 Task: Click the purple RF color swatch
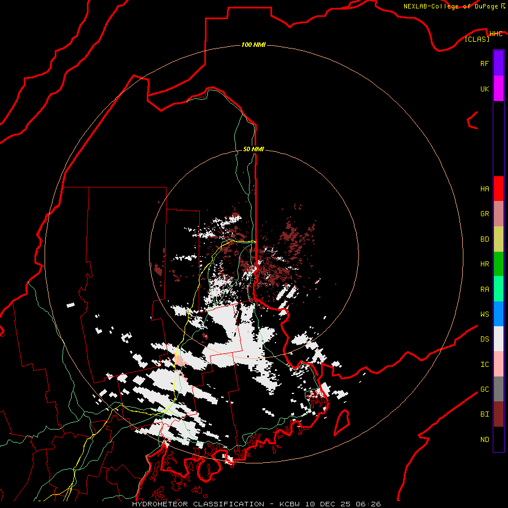[x=498, y=63]
